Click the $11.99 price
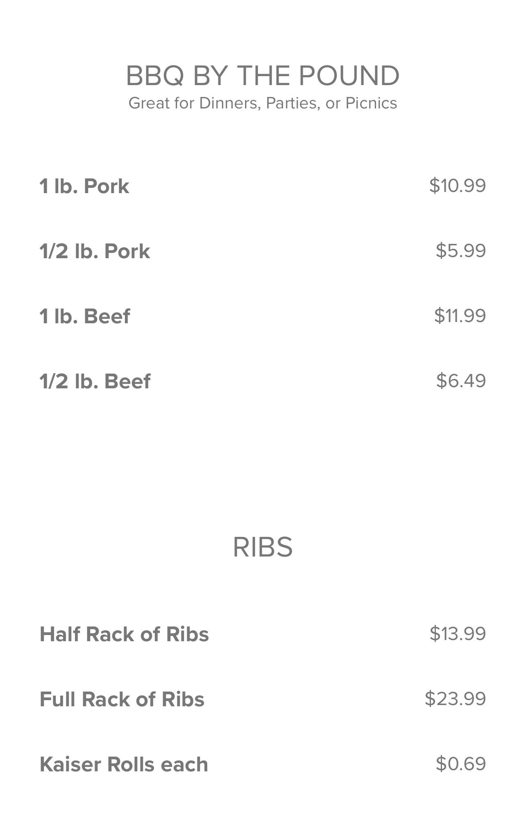The width and height of the screenshot is (526, 827). point(460,315)
